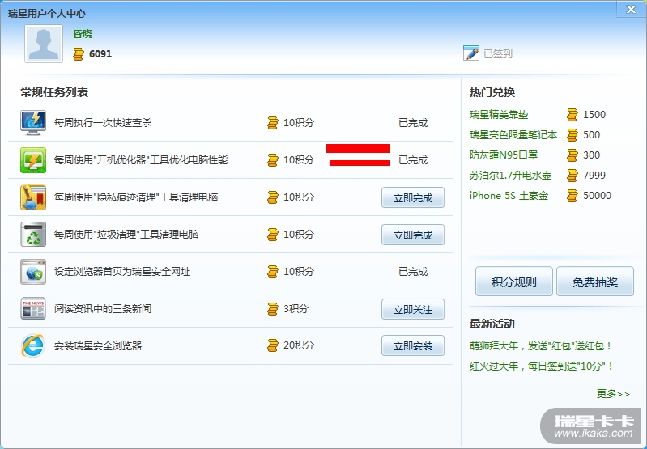Click the 常规任务列表 heading

(x=54, y=92)
